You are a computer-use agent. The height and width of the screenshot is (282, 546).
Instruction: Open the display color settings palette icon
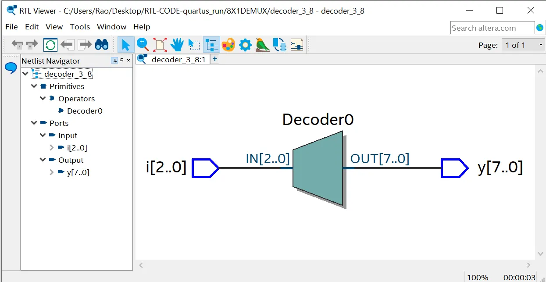tap(228, 44)
